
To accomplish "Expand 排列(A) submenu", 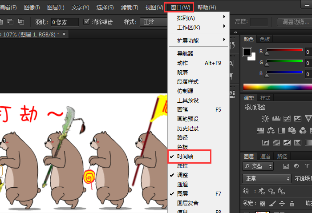I will tap(199, 18).
